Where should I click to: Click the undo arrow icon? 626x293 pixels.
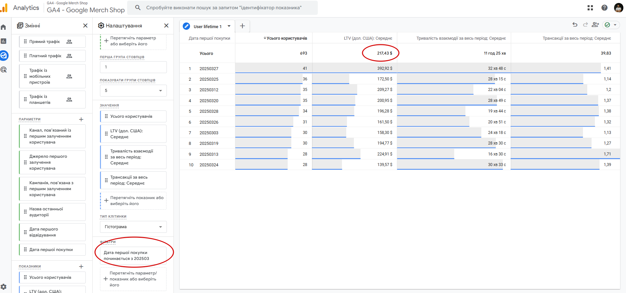[575, 25]
